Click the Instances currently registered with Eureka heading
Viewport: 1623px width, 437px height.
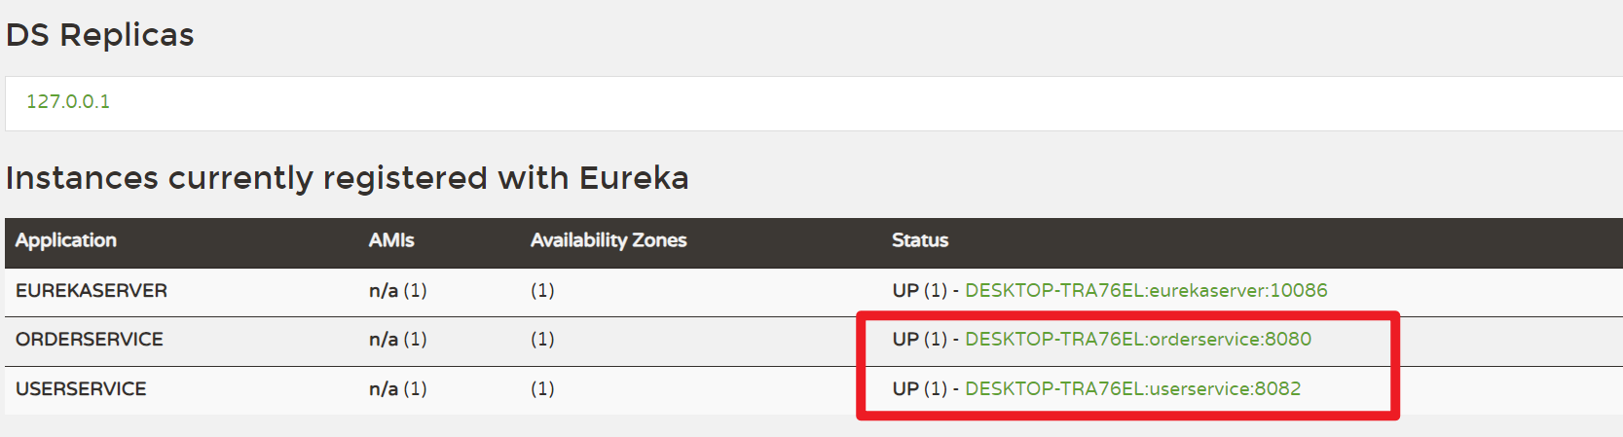[x=347, y=178]
